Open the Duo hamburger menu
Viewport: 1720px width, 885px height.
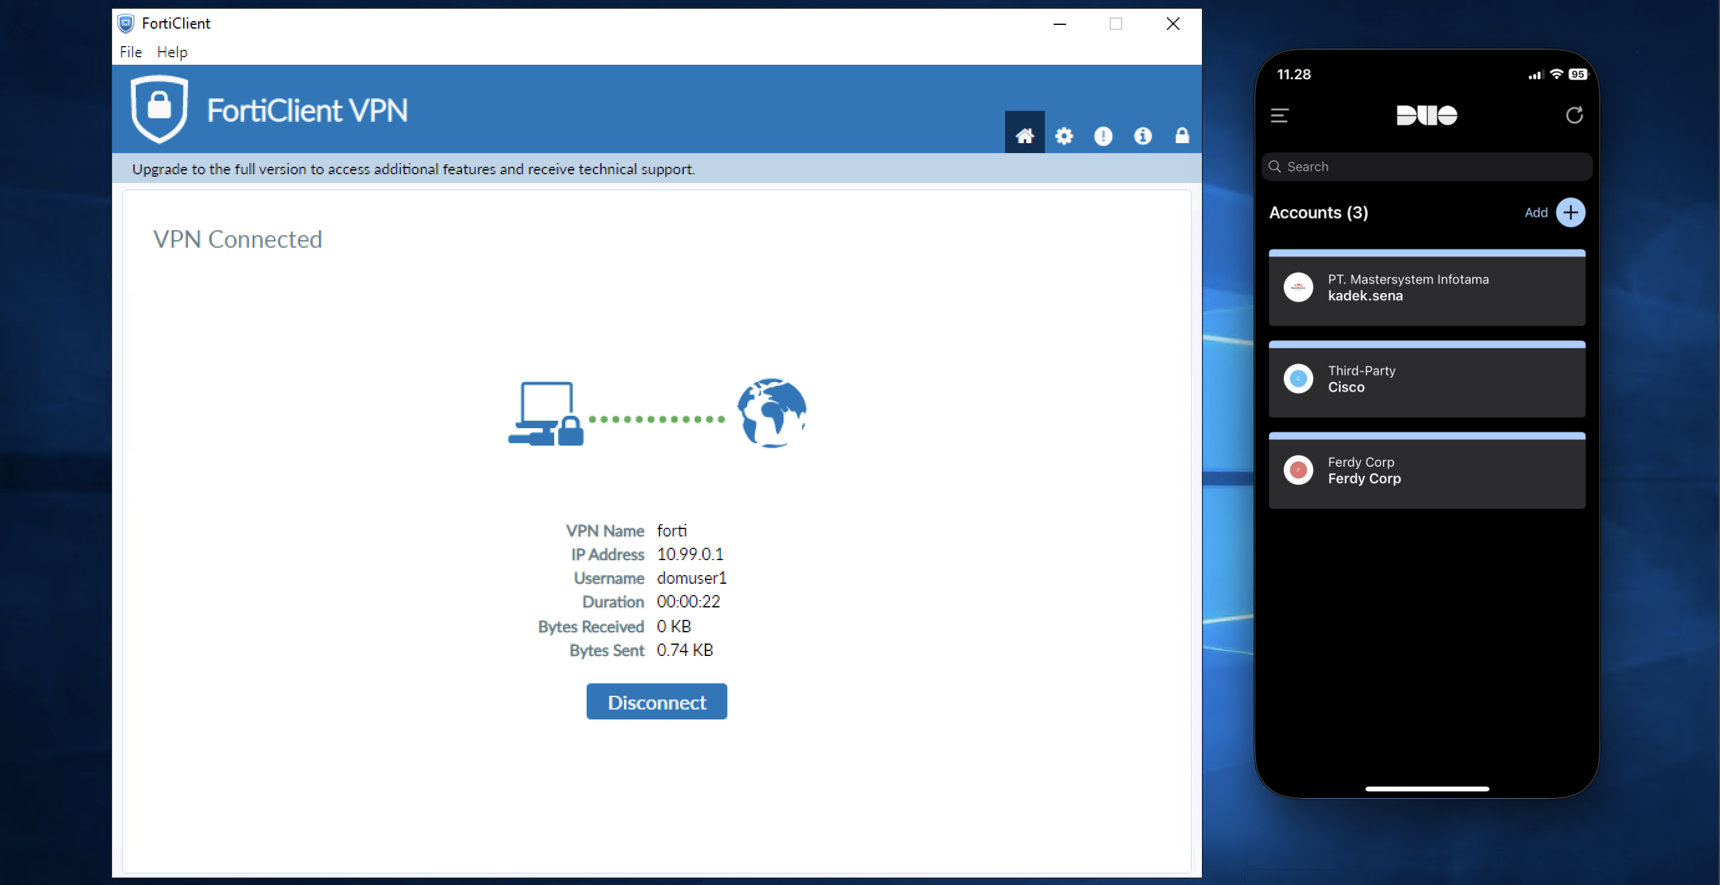point(1279,116)
